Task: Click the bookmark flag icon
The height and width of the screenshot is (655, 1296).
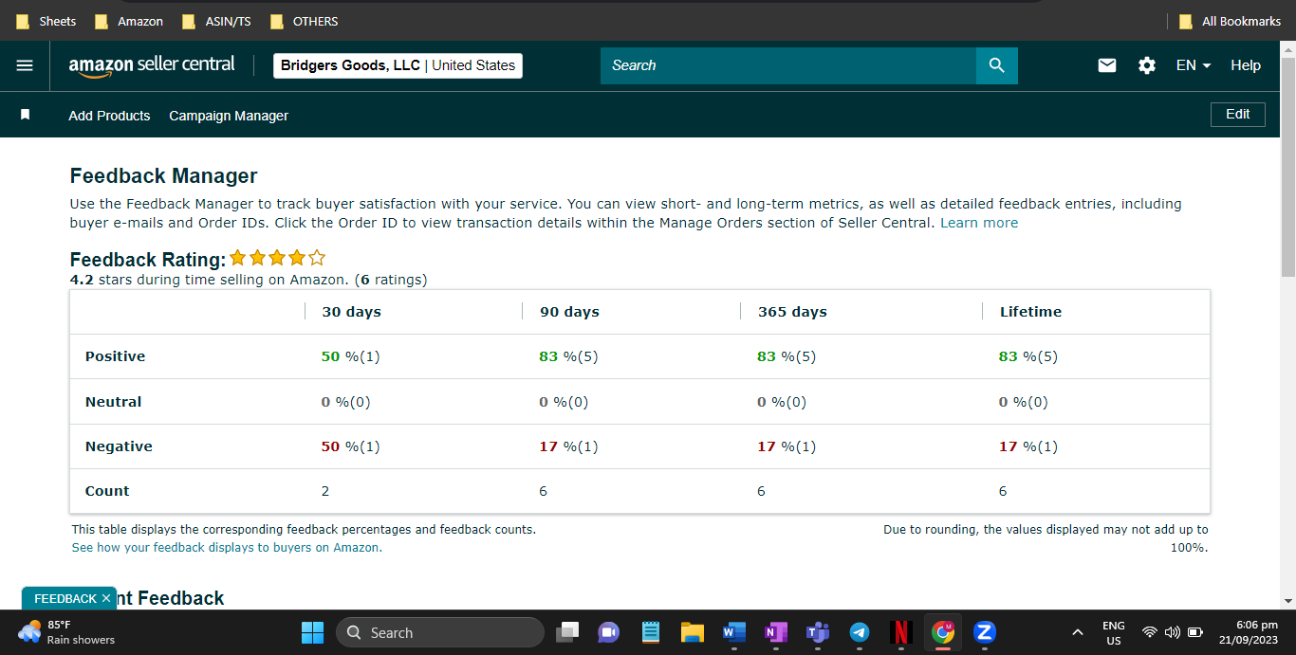Action: [x=26, y=115]
